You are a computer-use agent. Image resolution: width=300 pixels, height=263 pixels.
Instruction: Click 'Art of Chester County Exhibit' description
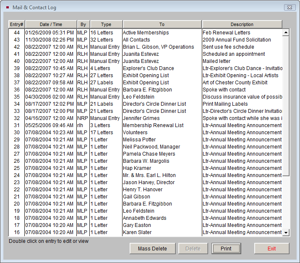(235, 83)
